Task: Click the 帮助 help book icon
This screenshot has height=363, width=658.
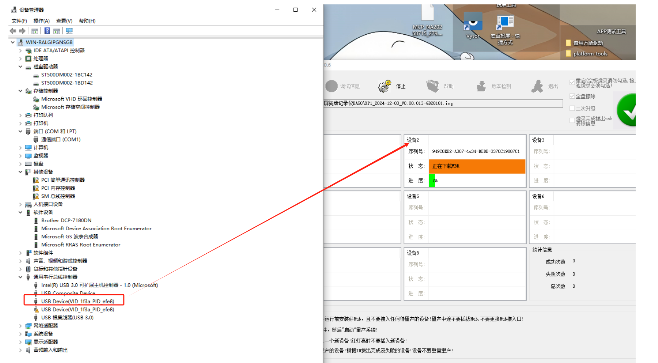Action: [x=432, y=86]
